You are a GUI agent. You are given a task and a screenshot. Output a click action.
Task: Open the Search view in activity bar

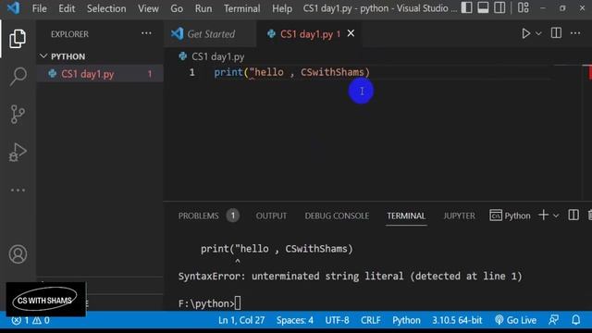click(x=18, y=76)
